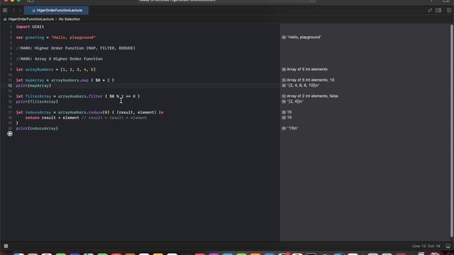Toggle code review with the arrows icon
The width and height of the screenshot is (454, 255).
430,11
